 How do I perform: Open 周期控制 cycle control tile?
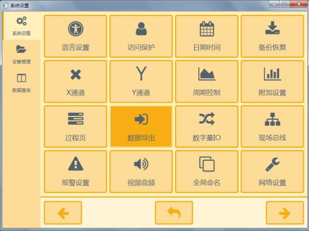coord(207,82)
